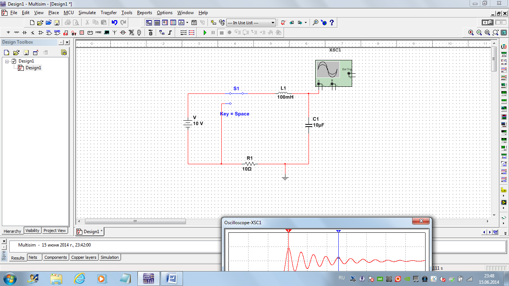The height and width of the screenshot is (286, 509).
Task: Open the Reports menu
Action: pyautogui.click(x=144, y=12)
